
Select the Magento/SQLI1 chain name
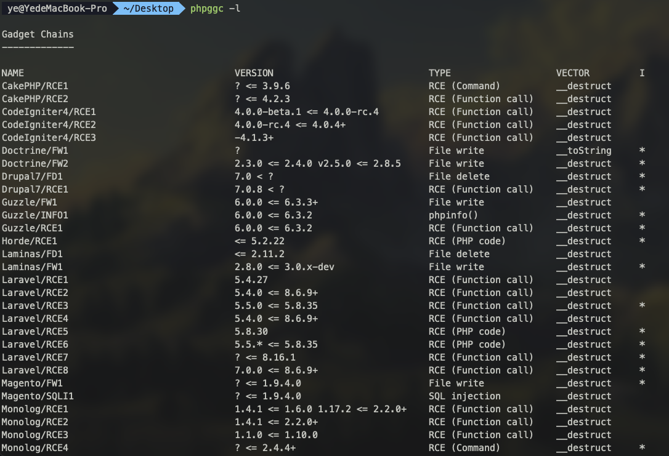click(x=38, y=396)
